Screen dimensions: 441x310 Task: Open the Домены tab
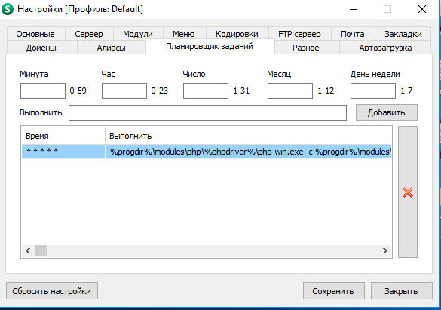[41, 48]
